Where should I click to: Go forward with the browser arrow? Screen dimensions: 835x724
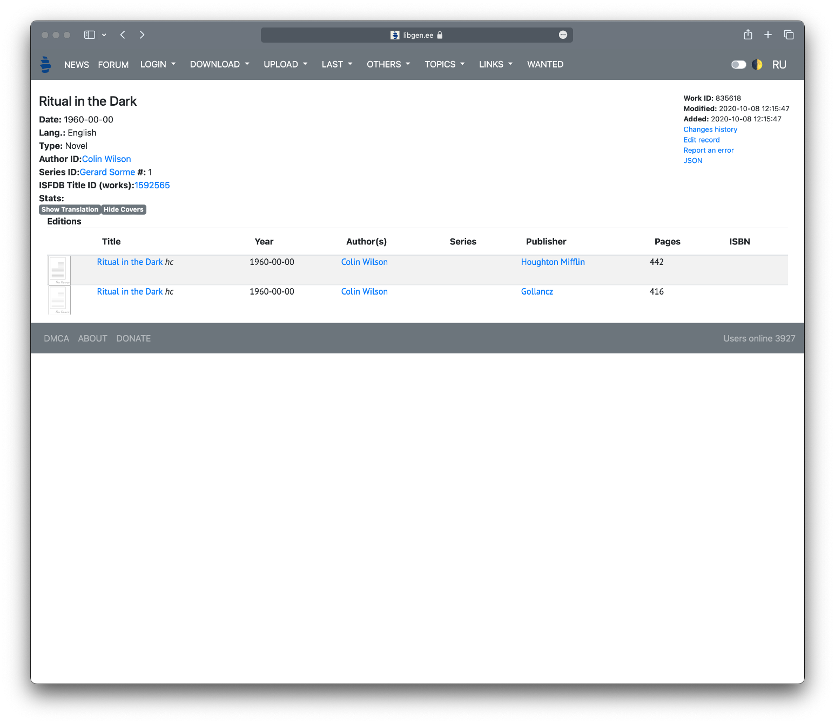(x=142, y=35)
